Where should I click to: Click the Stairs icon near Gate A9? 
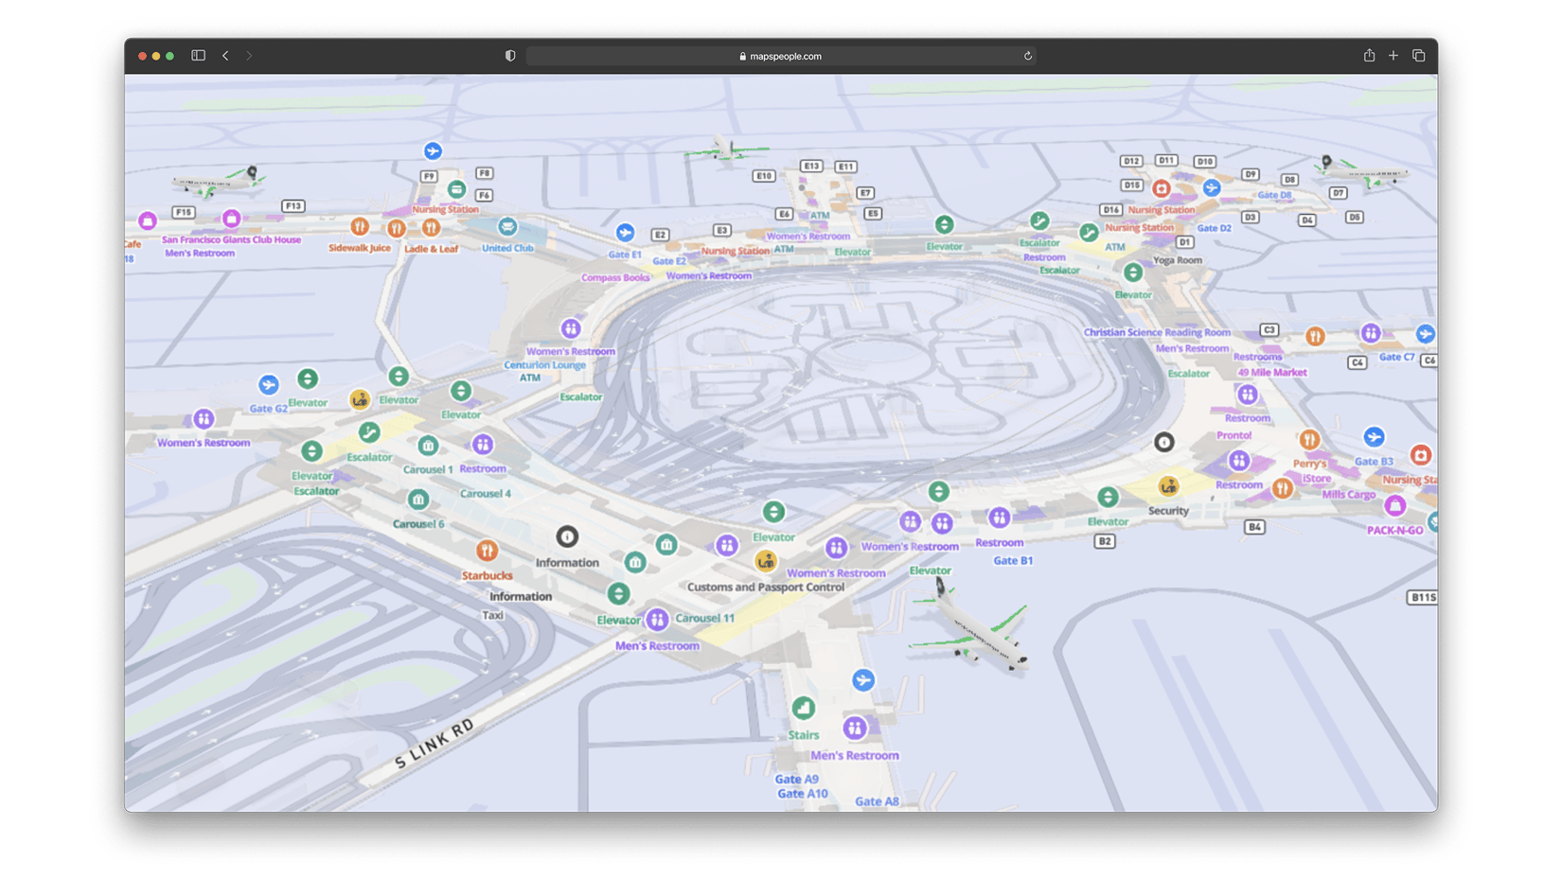tap(803, 708)
